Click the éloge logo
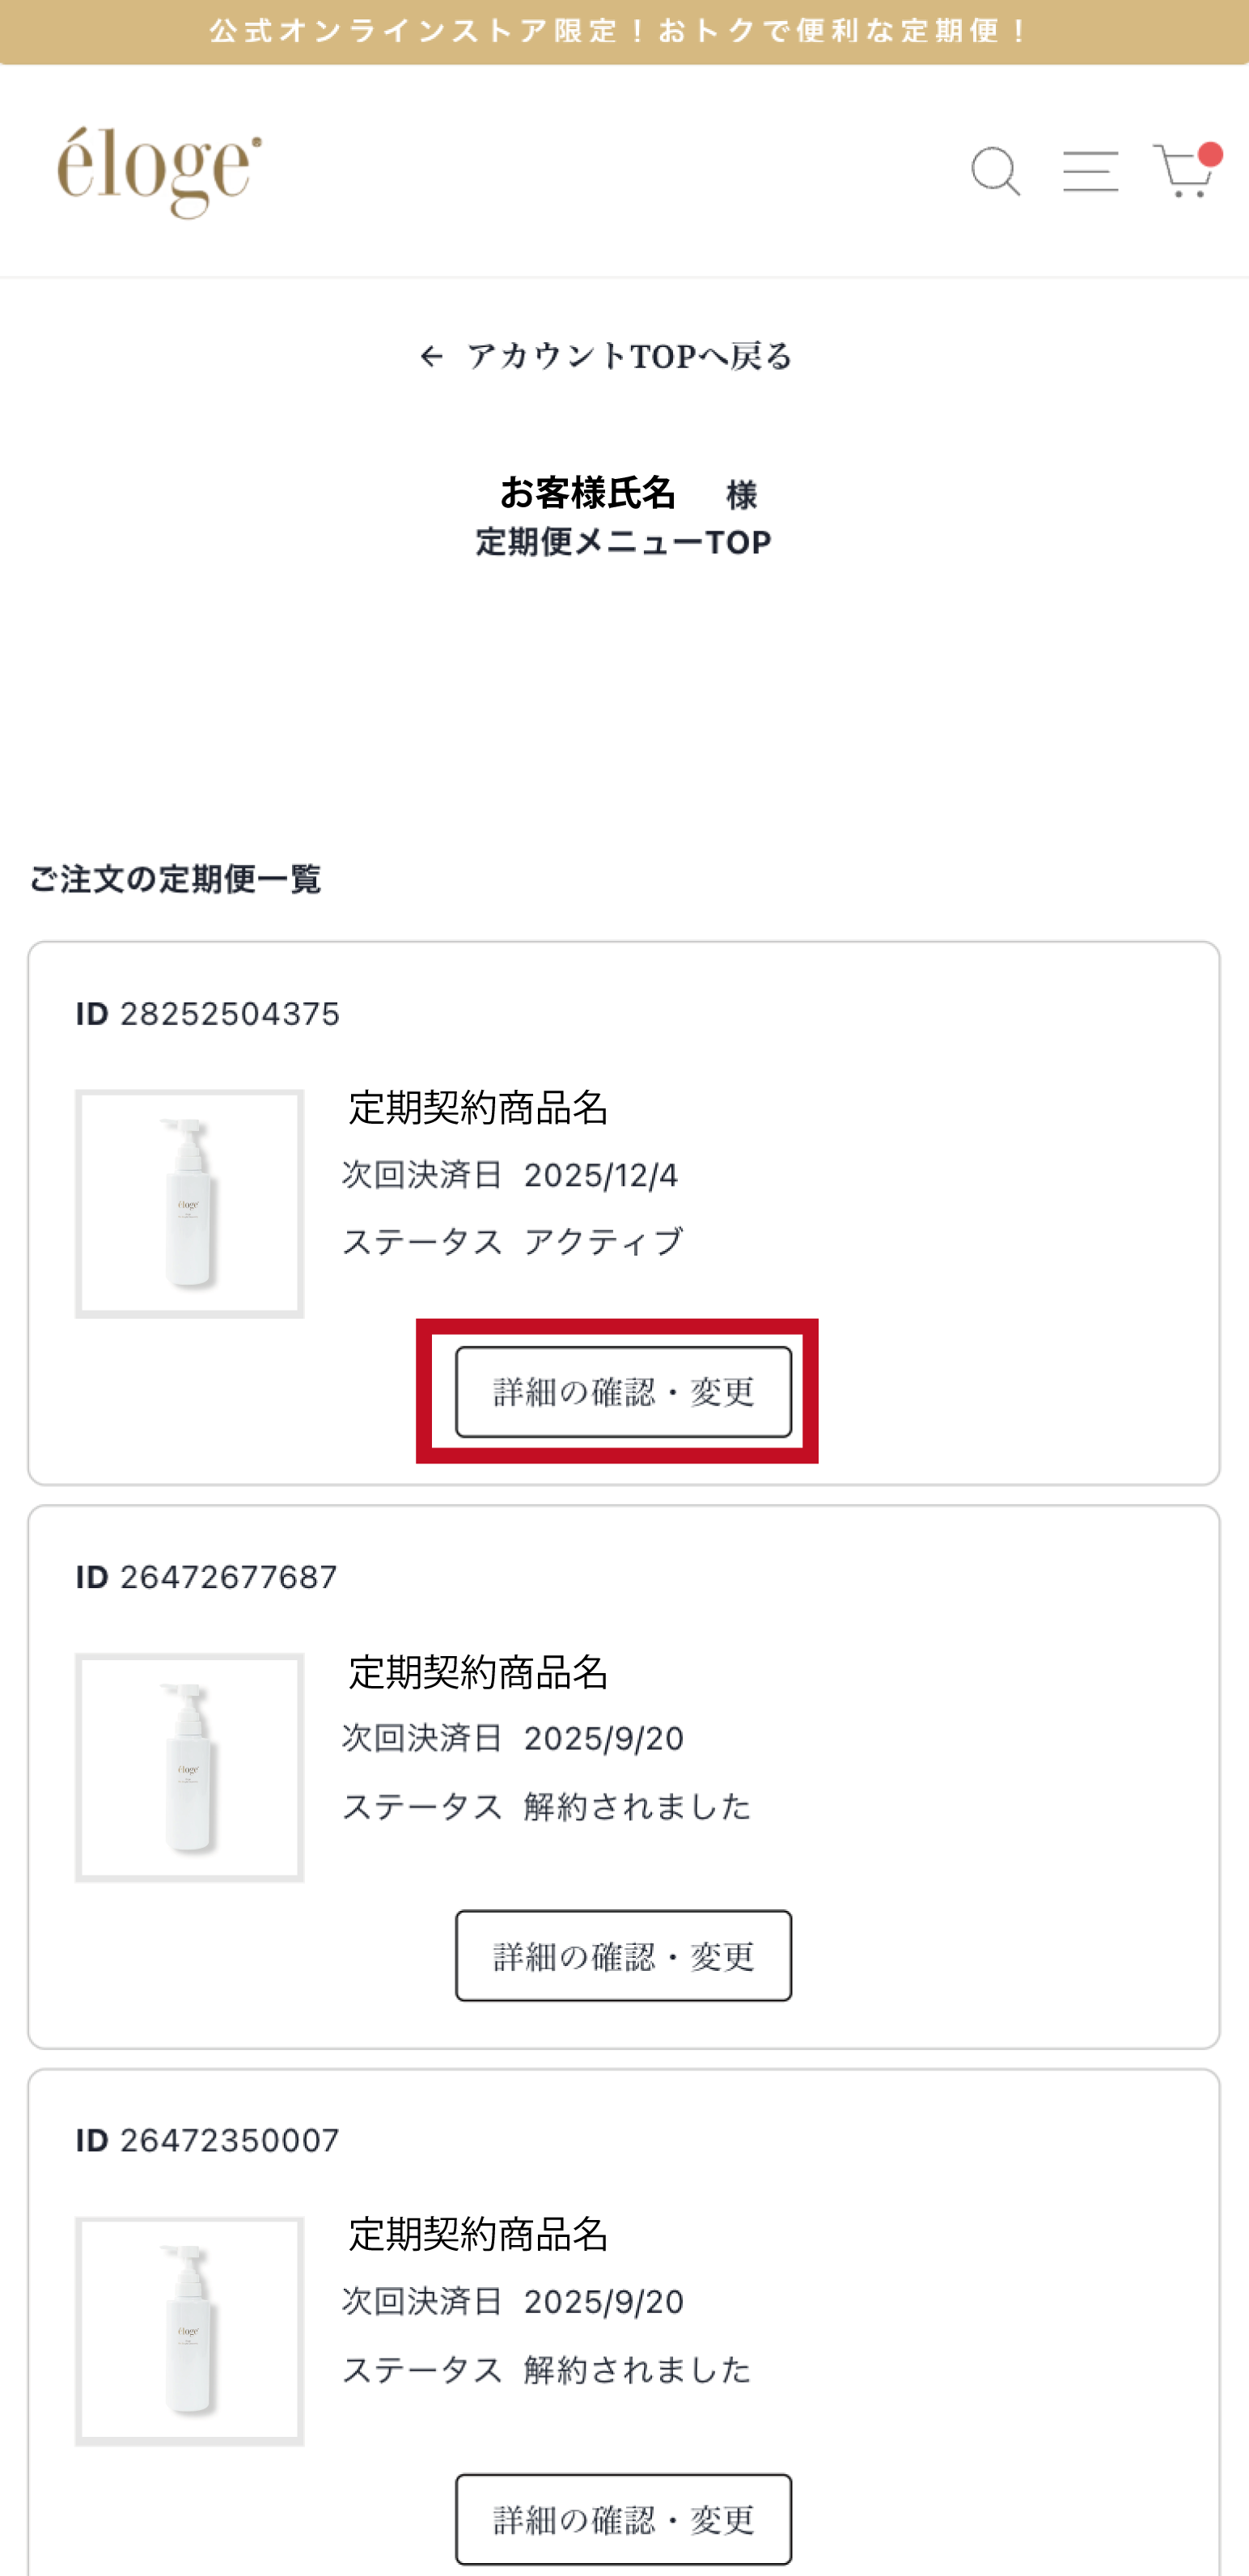Image resolution: width=1249 pixels, height=2576 pixels. 160,171
